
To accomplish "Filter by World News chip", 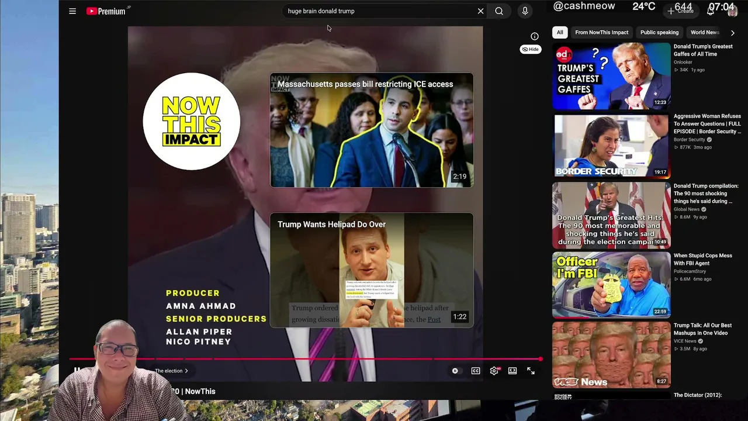I will coord(705,32).
